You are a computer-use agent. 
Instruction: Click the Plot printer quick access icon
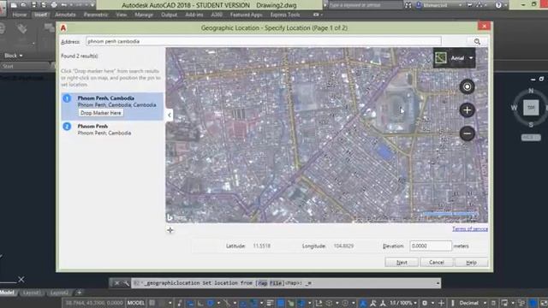click(54, 5)
